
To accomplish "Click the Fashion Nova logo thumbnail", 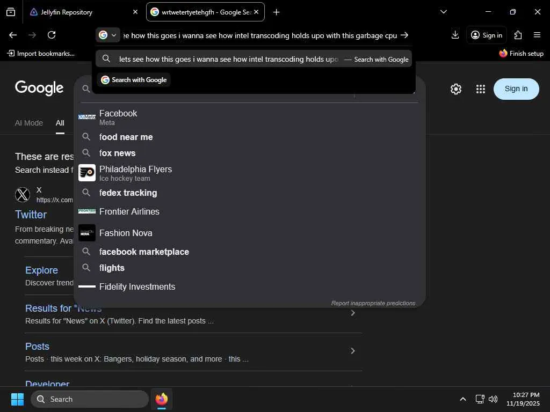I will click(86, 233).
